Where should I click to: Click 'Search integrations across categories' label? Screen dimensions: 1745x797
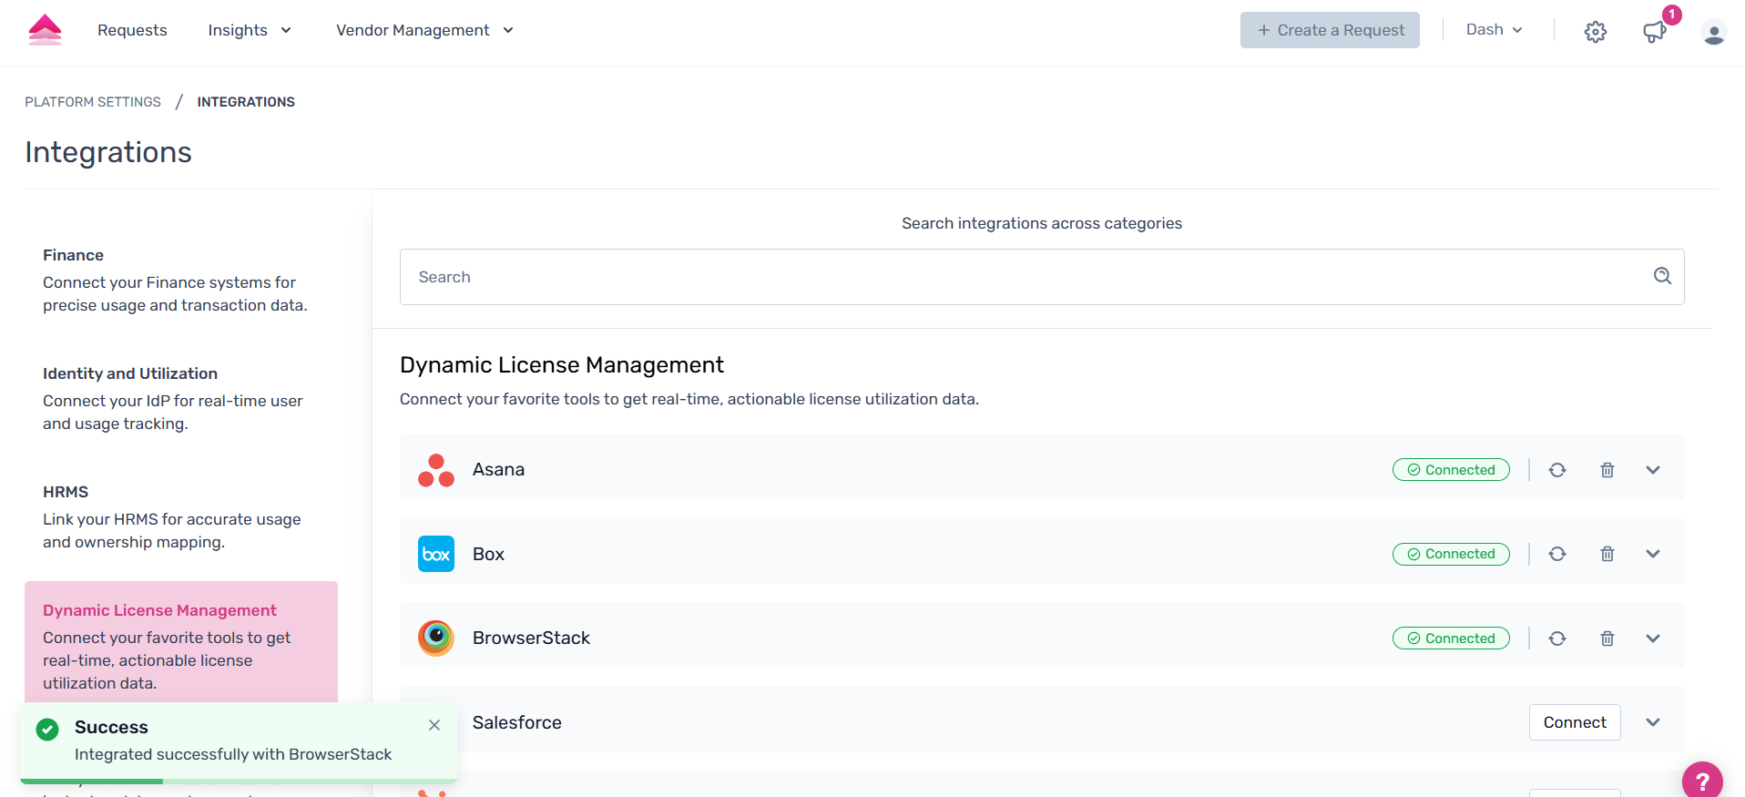point(1042,223)
